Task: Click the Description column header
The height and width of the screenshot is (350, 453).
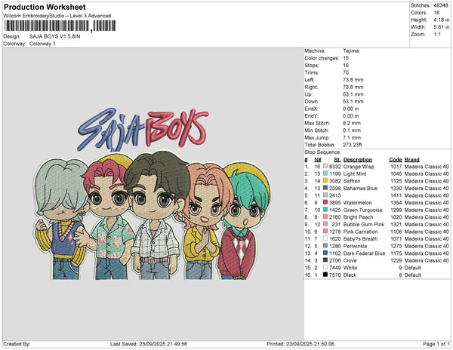Action: tap(358, 160)
